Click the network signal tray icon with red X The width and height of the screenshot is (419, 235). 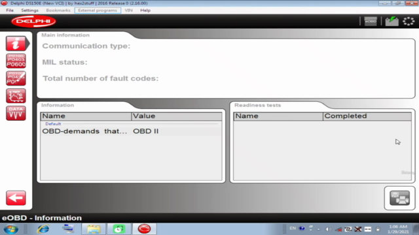click(338, 229)
